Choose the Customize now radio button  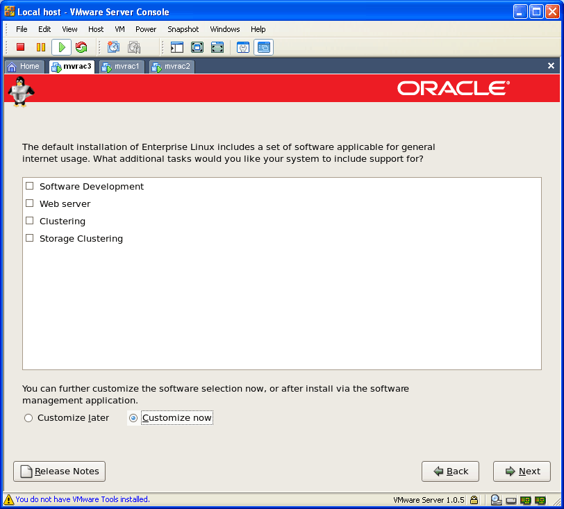(133, 418)
